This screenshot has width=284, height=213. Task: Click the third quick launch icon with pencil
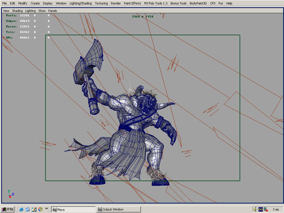34,209
